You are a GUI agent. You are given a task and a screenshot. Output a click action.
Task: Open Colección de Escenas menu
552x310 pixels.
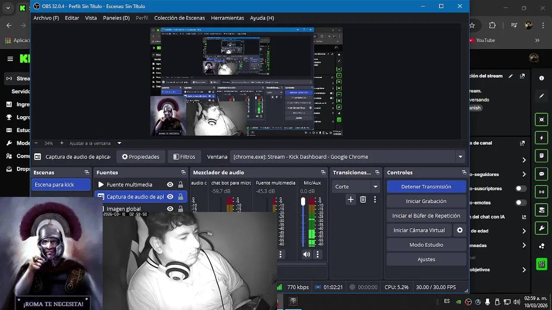pyautogui.click(x=179, y=18)
